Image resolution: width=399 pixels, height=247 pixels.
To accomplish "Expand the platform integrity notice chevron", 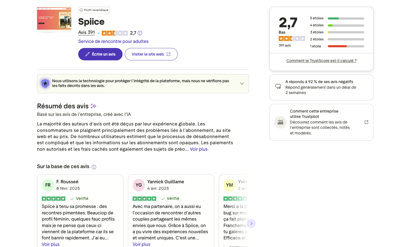I will (x=242, y=83).
